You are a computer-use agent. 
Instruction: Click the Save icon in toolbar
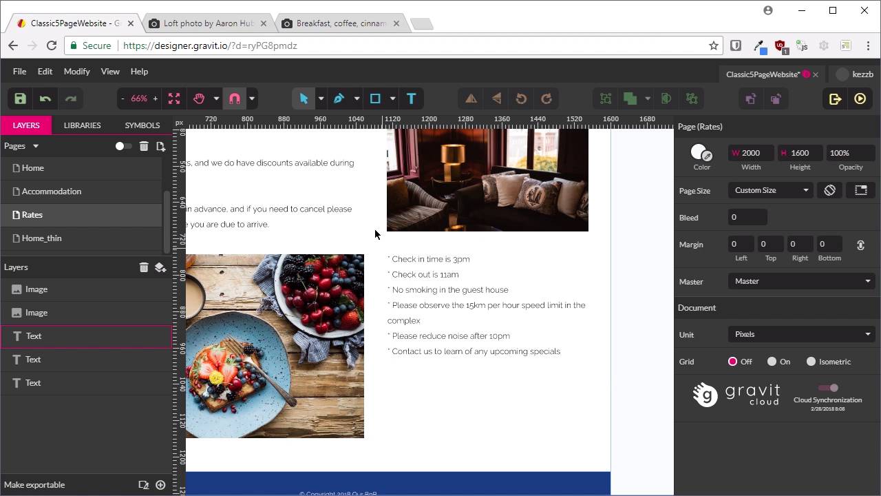20,99
